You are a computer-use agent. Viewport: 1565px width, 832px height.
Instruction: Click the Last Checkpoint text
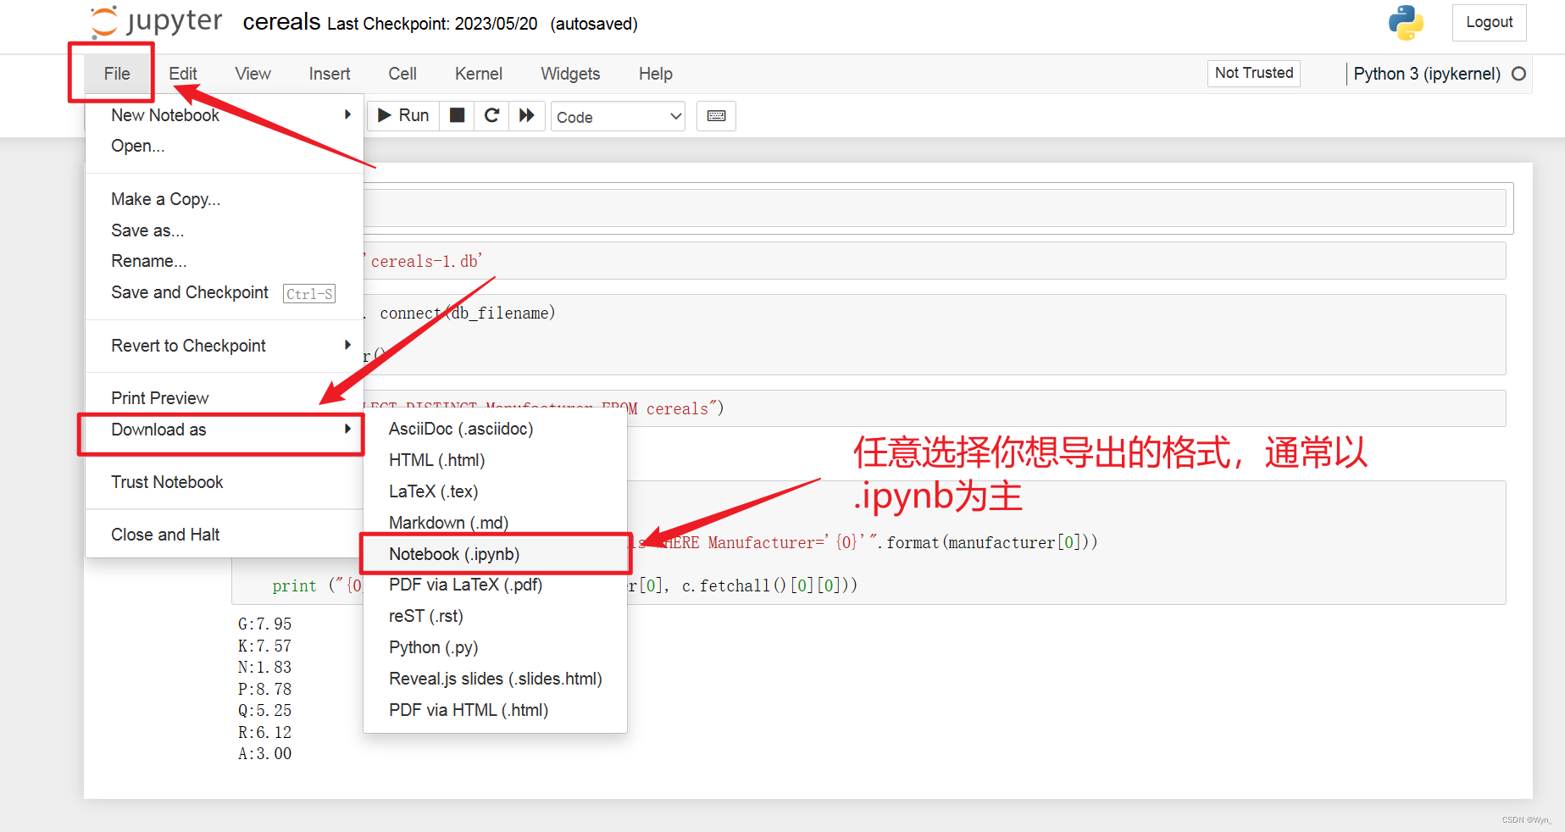coord(432,24)
